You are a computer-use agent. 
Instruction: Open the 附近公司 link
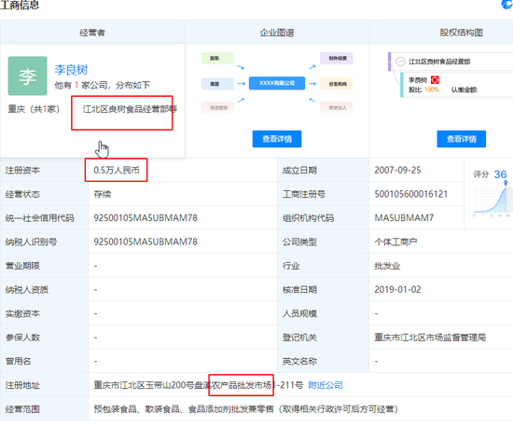pyautogui.click(x=326, y=385)
